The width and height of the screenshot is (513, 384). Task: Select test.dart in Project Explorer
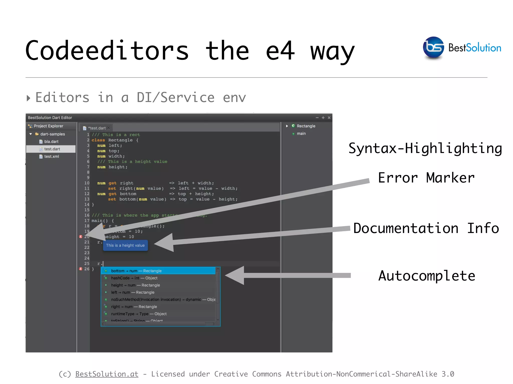52,149
